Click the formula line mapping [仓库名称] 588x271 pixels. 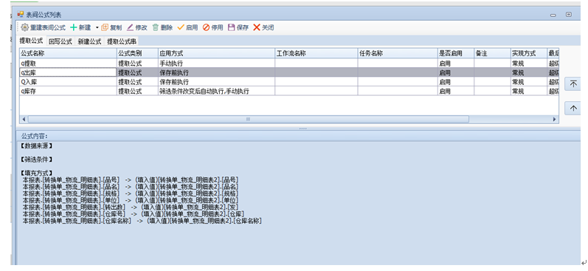coord(142,222)
